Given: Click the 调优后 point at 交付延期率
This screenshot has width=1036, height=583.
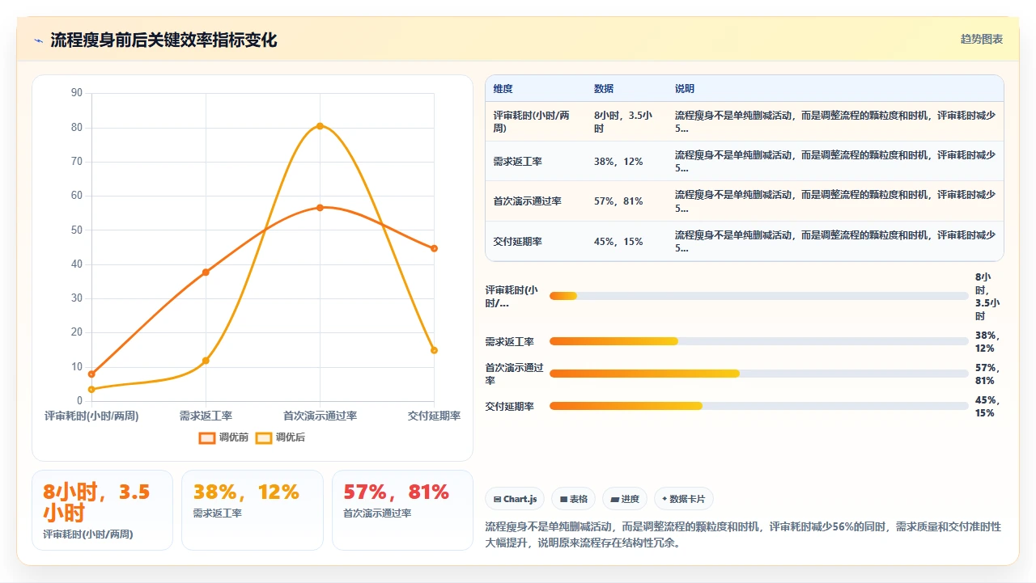Looking at the screenshot, I should click(x=435, y=350).
